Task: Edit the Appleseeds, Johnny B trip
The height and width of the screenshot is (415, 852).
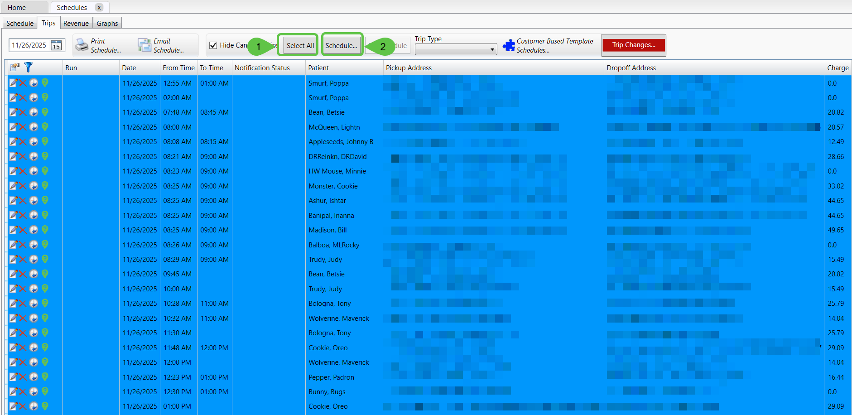Action: point(14,142)
